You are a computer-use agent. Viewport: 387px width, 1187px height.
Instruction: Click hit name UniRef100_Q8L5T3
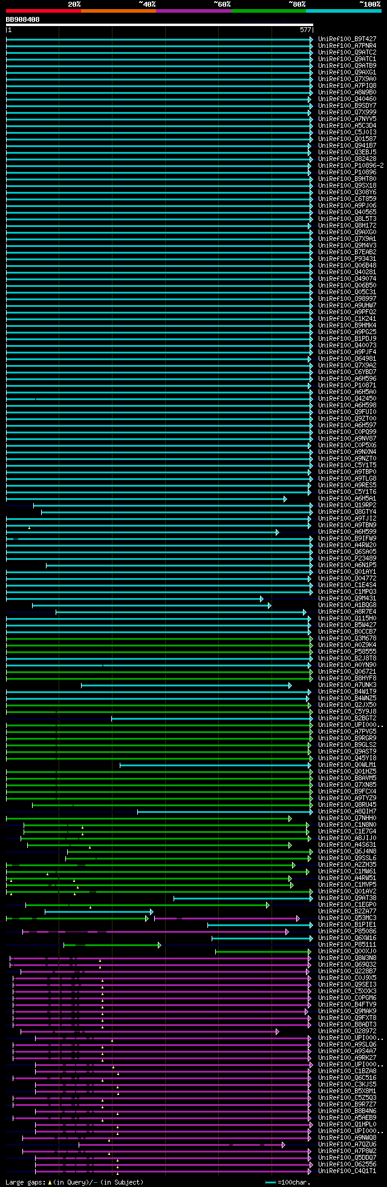[347, 219]
